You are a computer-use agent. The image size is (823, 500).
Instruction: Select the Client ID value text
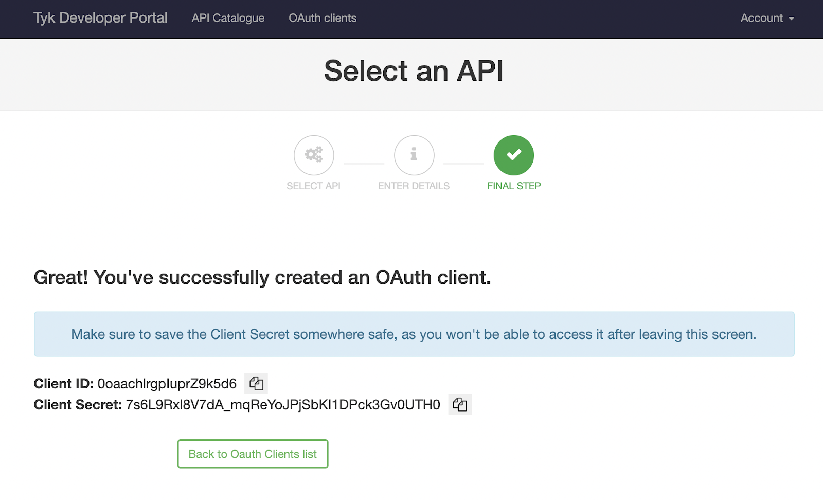(x=167, y=384)
